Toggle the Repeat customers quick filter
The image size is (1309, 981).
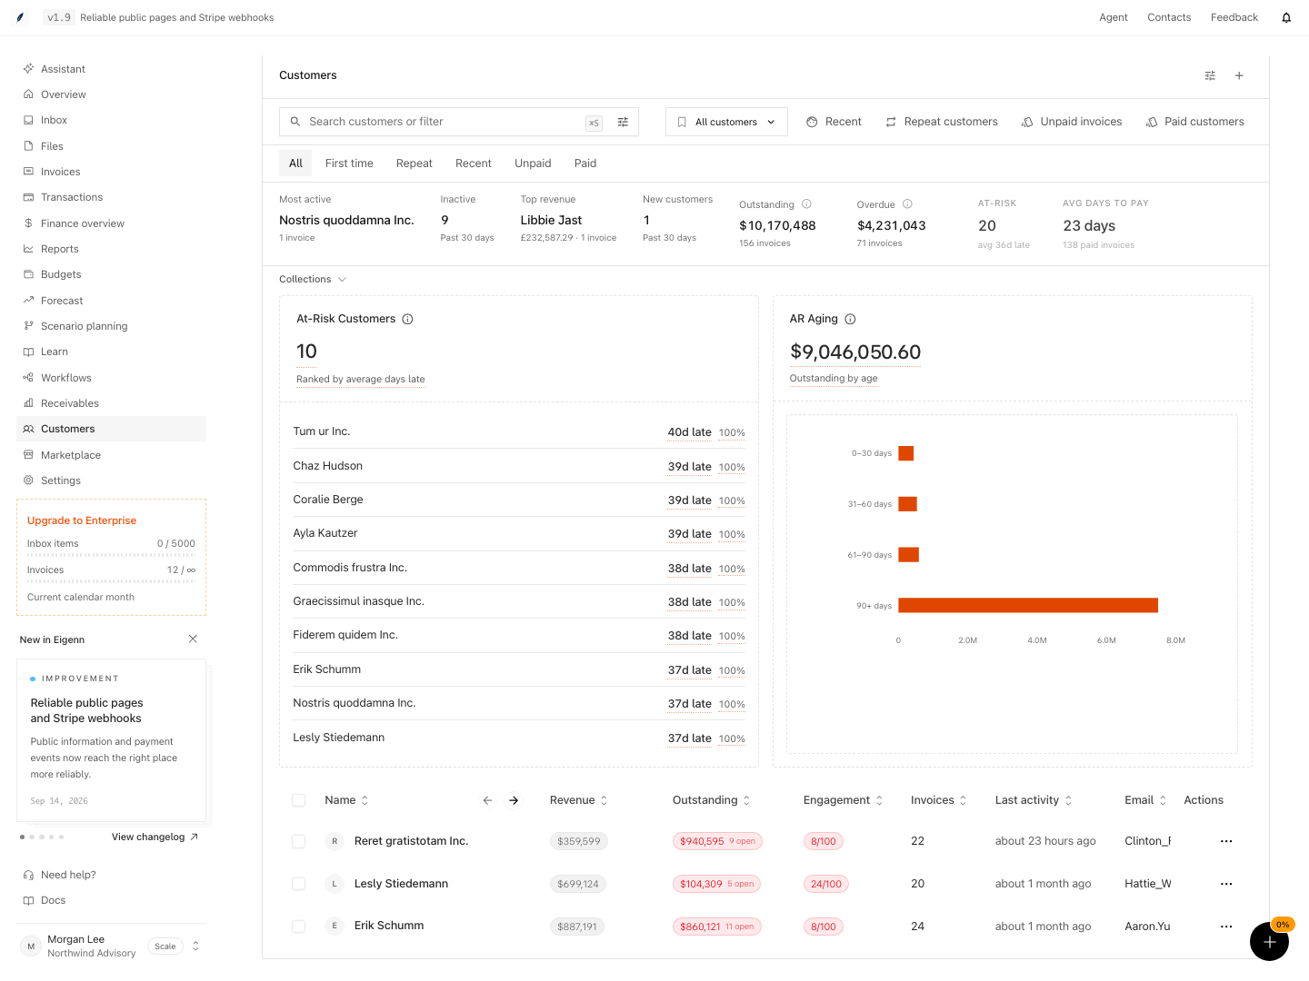pos(942,122)
